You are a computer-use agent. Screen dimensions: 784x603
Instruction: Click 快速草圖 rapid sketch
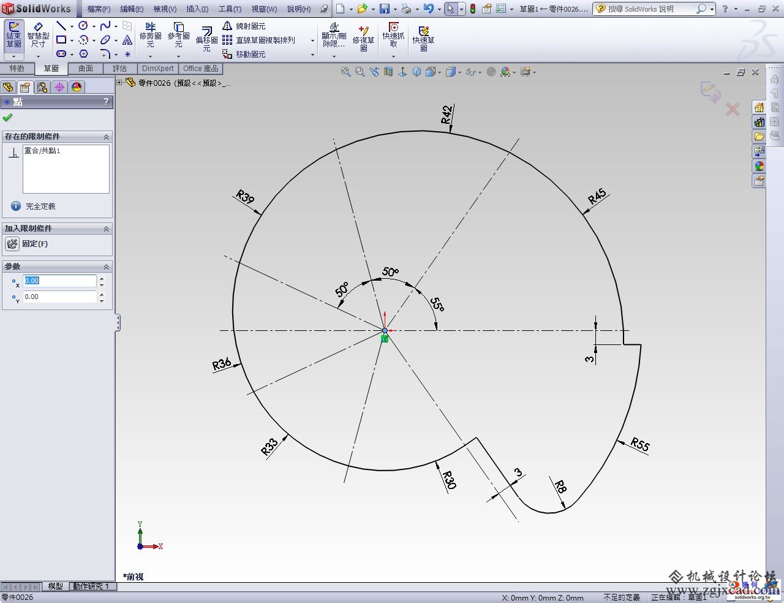(x=423, y=38)
